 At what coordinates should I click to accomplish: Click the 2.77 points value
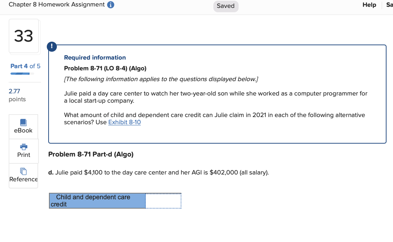14,91
